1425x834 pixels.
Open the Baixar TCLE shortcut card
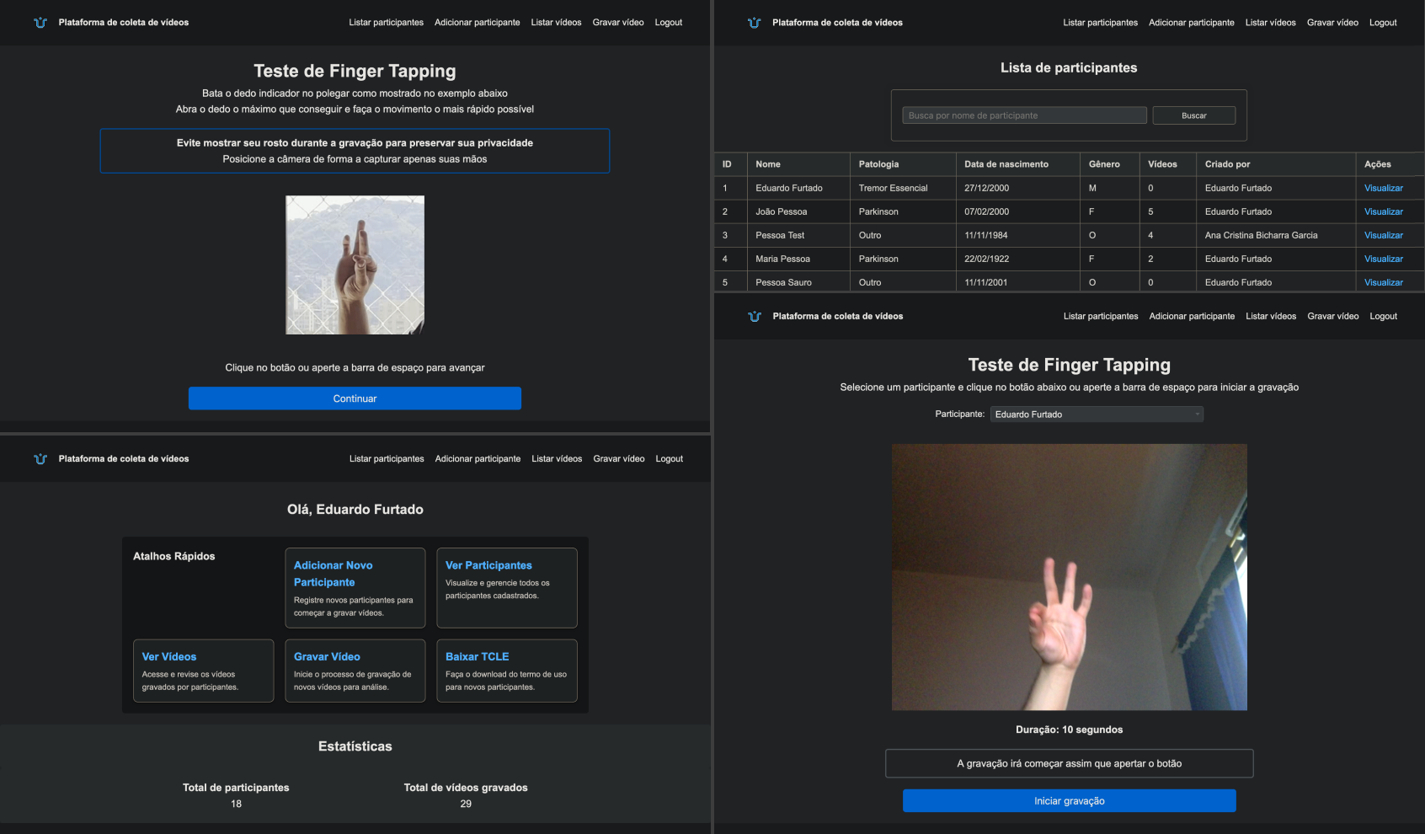[507, 671]
